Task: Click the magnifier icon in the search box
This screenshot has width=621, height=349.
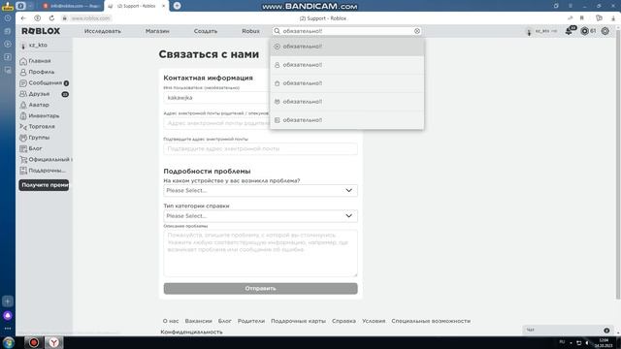Action: pyautogui.click(x=278, y=31)
